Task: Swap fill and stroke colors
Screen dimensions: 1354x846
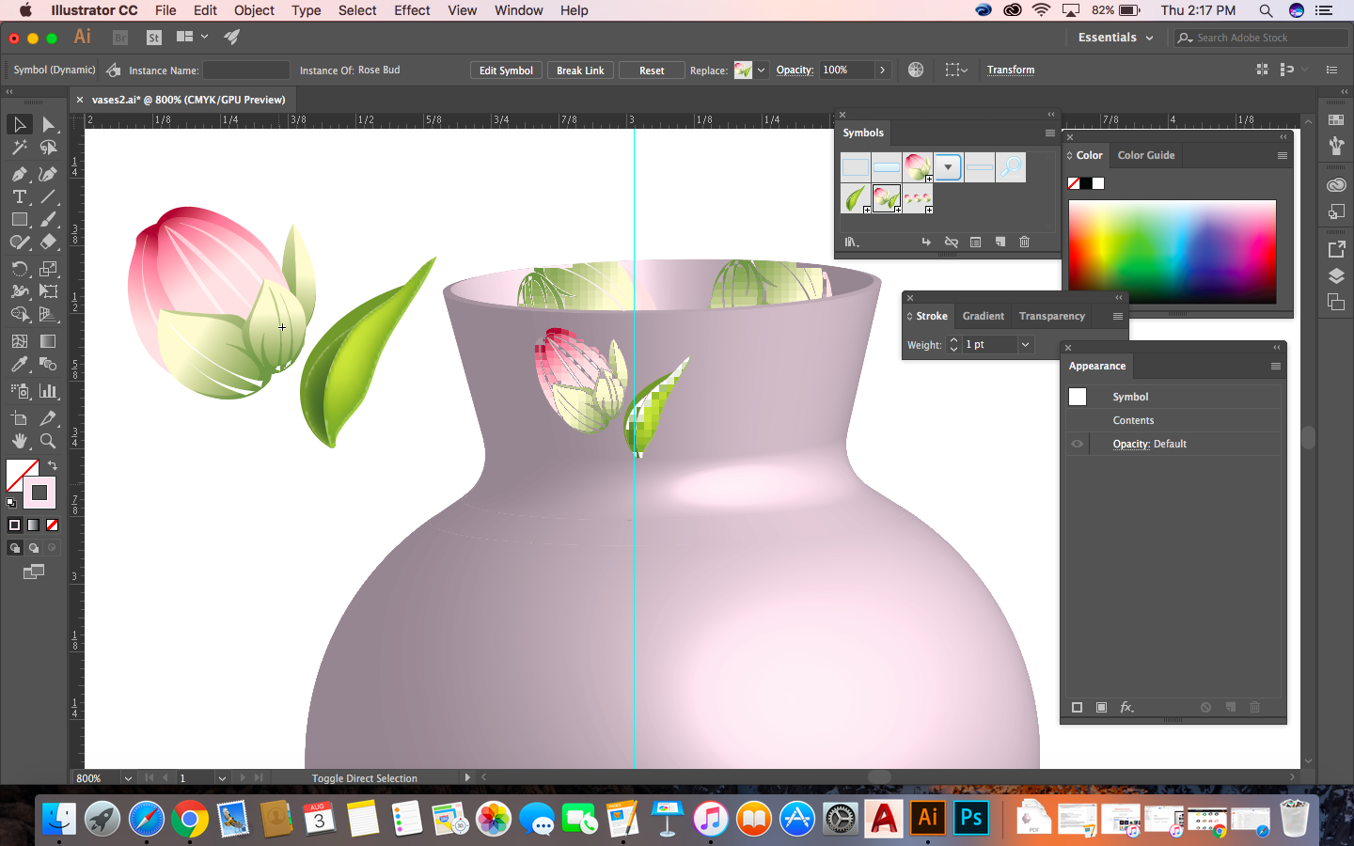Action: tap(53, 465)
